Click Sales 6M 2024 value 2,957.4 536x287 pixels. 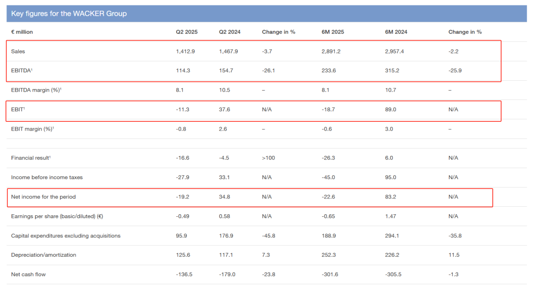[x=394, y=51]
